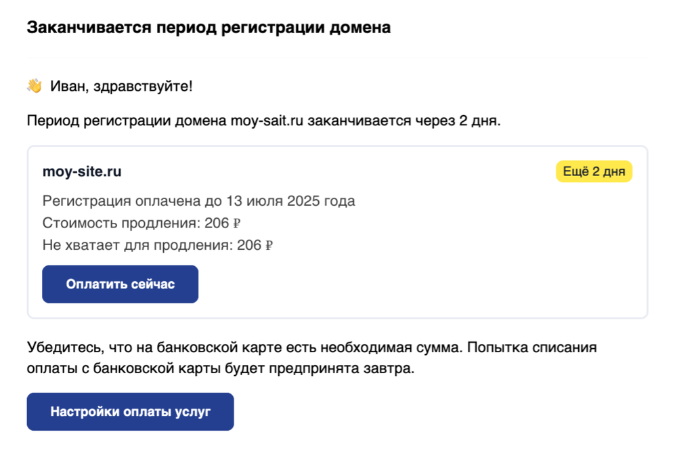
Task: Click the "Стоимость продления" label
Action: (x=119, y=223)
